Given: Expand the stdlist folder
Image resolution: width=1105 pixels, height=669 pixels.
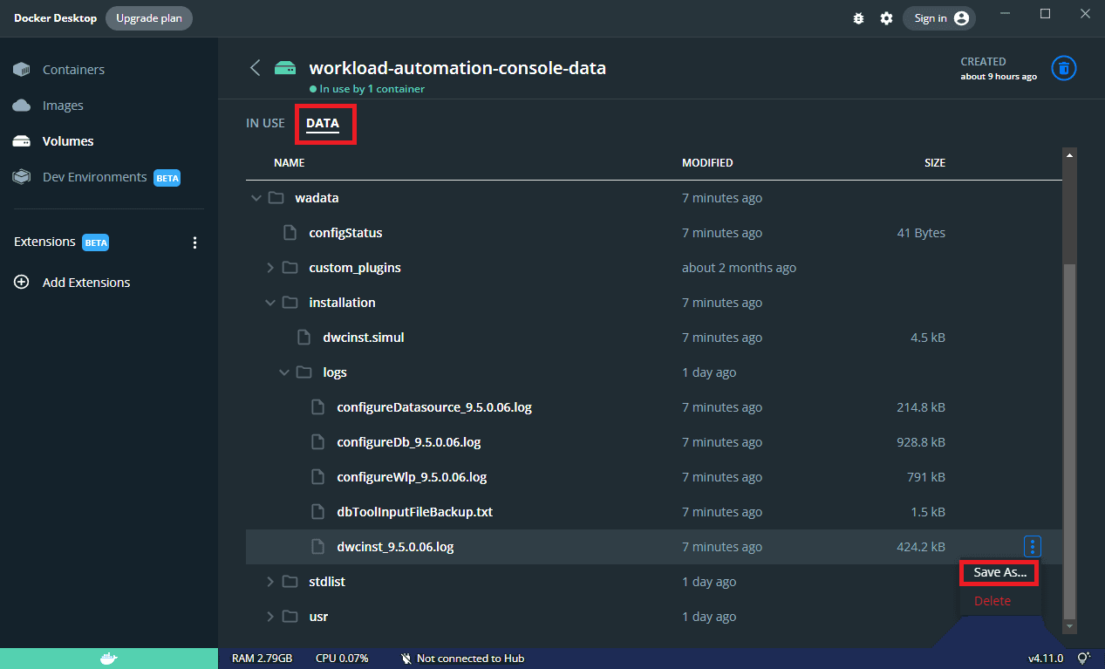Looking at the screenshot, I should coord(269,582).
